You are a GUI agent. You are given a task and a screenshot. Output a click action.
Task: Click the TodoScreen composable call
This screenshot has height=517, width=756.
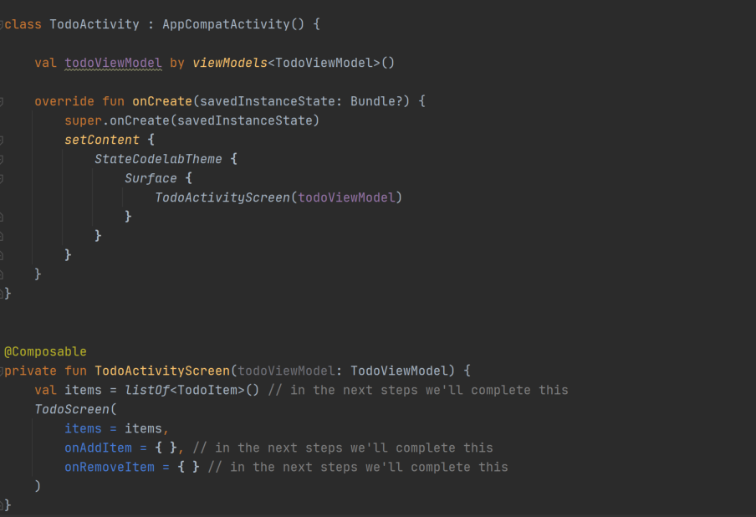click(x=72, y=409)
